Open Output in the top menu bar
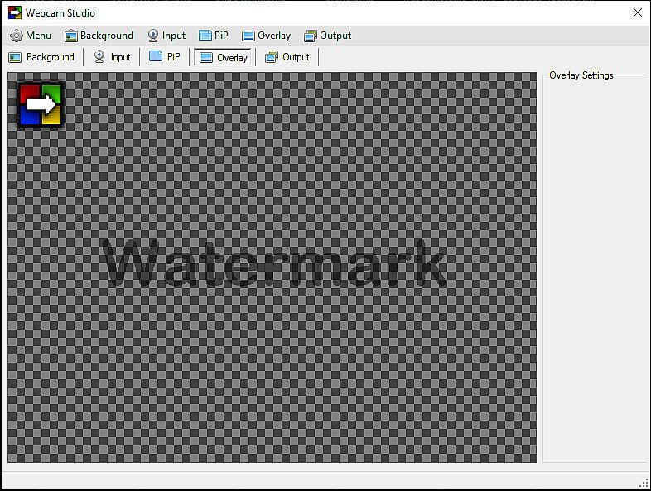 328,36
